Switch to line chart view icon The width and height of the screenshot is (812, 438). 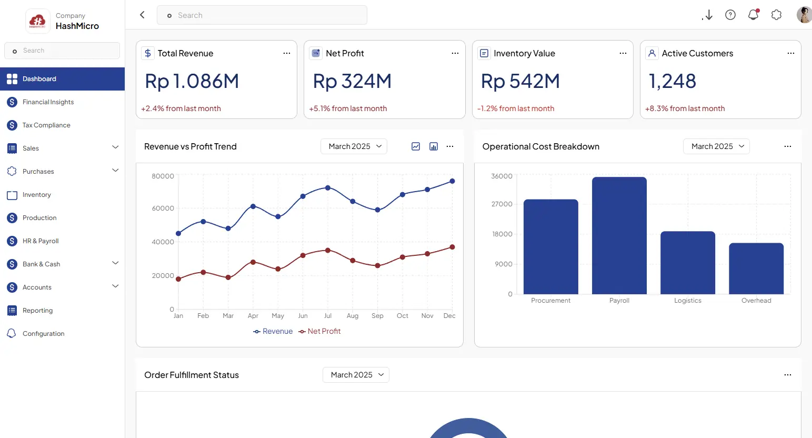[x=416, y=146]
